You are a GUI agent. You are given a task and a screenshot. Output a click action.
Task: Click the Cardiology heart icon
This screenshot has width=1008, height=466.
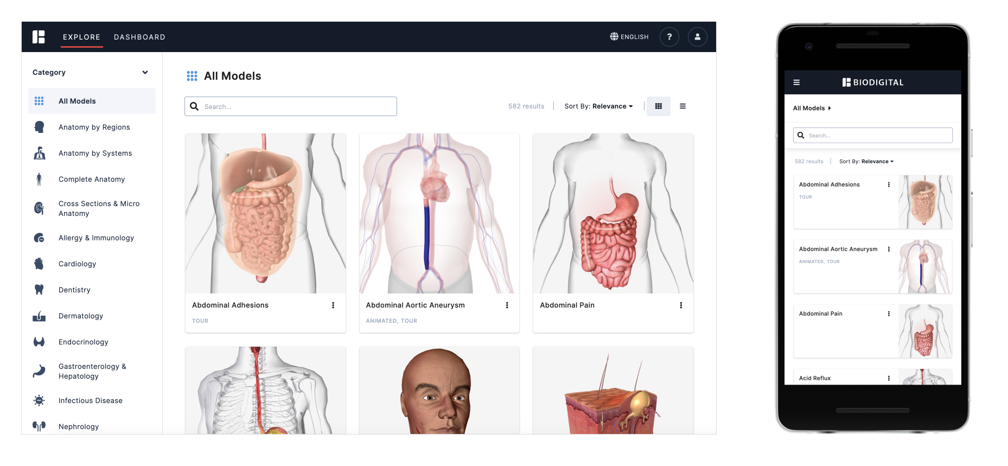[39, 264]
